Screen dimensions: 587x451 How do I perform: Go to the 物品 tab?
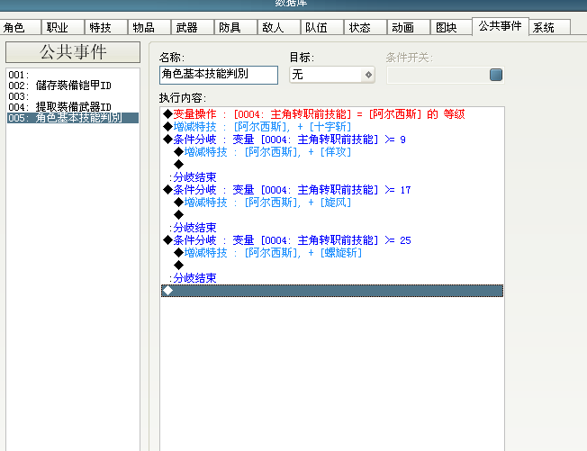[149, 27]
